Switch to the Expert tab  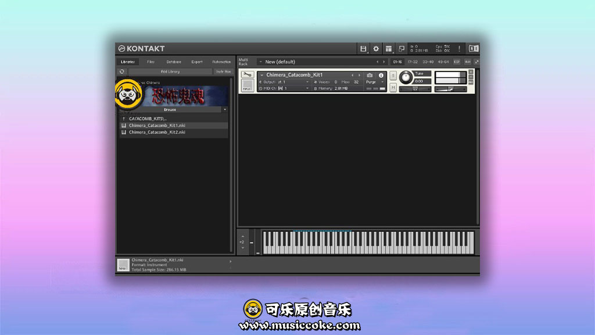pos(197,62)
